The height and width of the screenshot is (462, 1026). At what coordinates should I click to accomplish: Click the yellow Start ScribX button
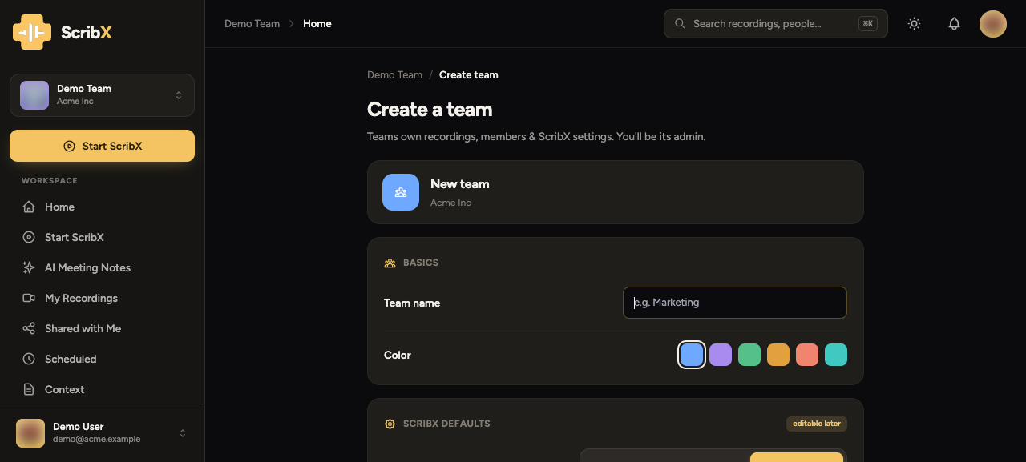coord(102,146)
